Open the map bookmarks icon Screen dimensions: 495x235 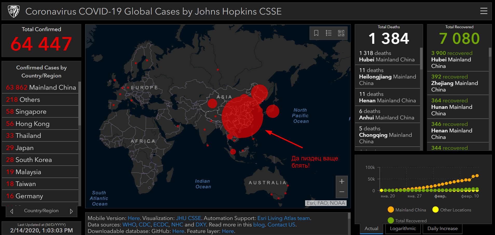pyautogui.click(x=316, y=33)
